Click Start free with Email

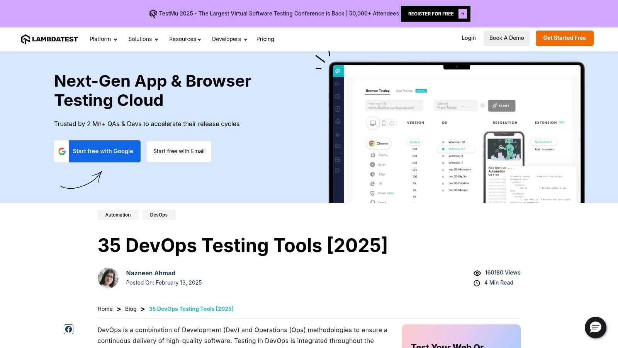179,151
